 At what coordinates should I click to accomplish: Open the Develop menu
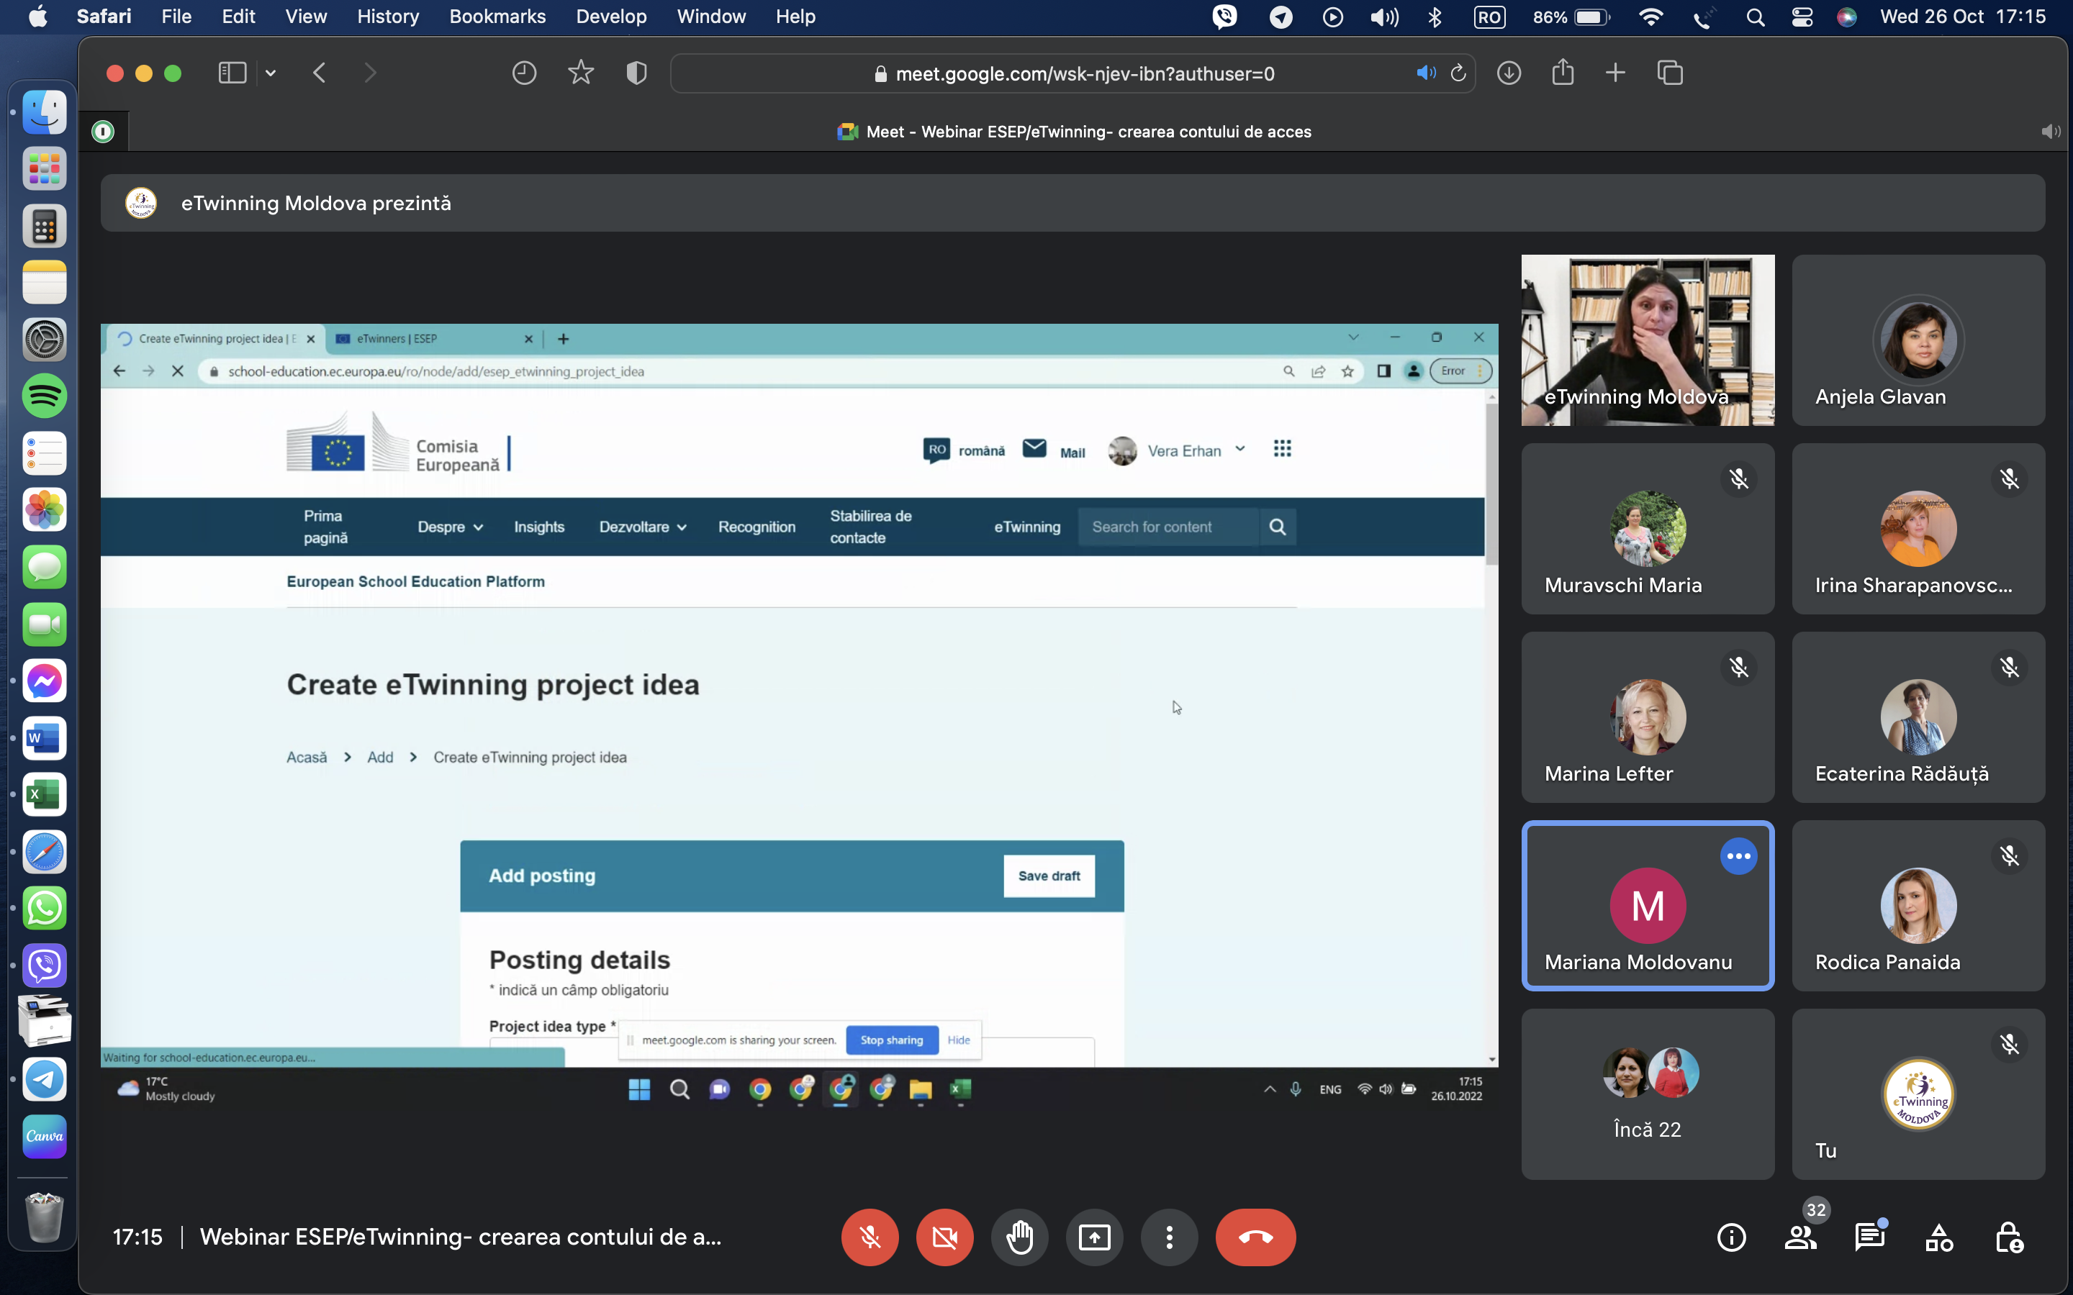pos(611,17)
